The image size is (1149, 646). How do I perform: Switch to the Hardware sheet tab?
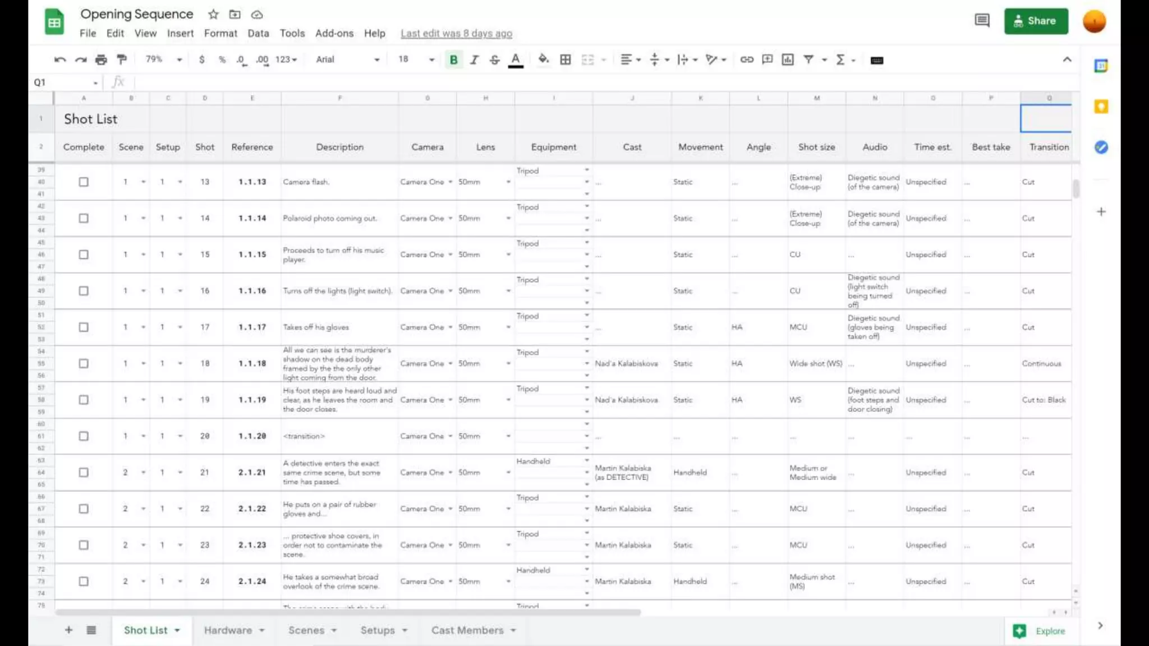click(228, 630)
